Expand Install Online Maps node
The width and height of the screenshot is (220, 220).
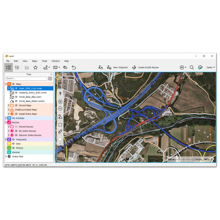(9, 114)
